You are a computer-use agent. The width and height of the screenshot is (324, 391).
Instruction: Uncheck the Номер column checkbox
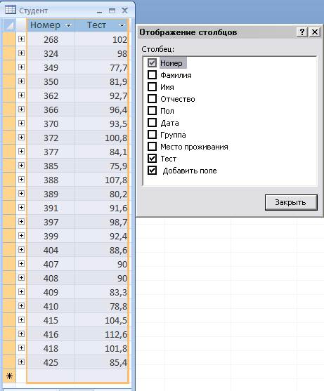(x=152, y=63)
